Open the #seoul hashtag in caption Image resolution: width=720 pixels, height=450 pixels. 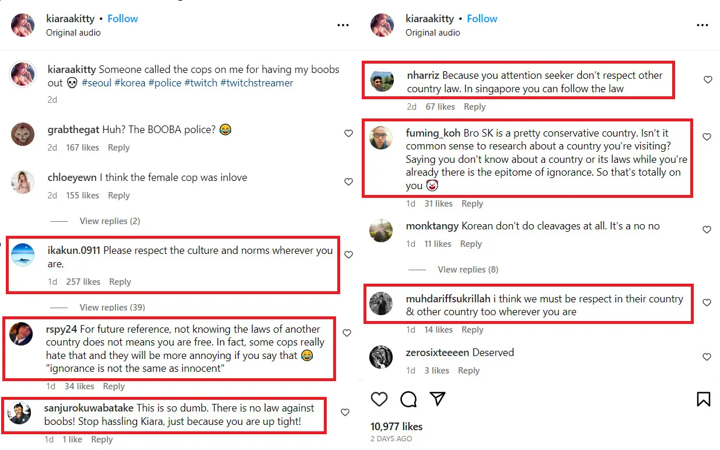pos(96,83)
